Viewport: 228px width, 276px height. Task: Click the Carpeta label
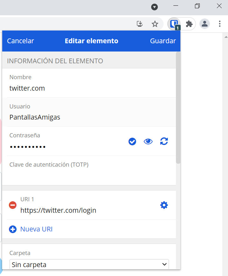click(x=20, y=253)
